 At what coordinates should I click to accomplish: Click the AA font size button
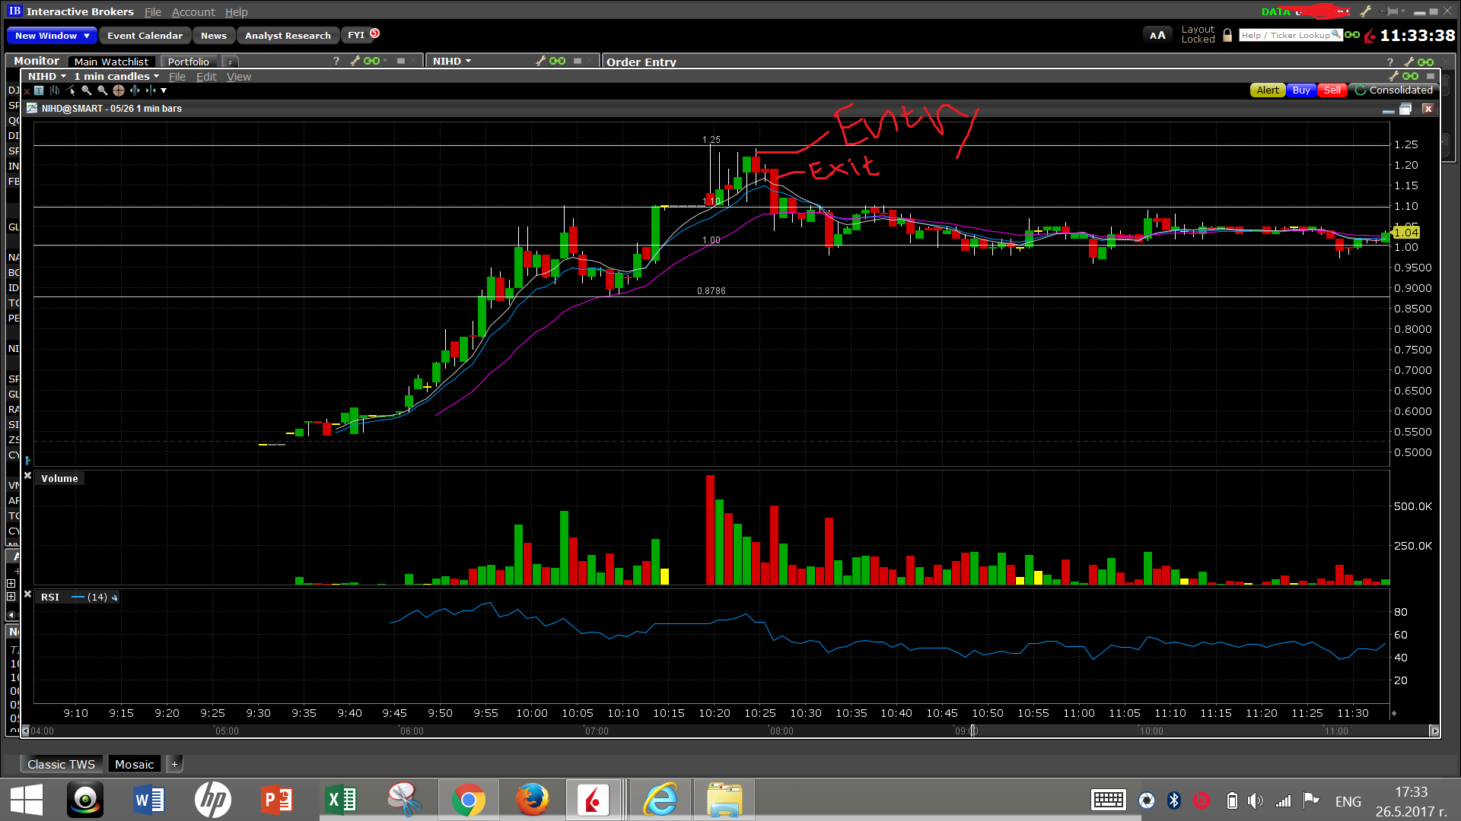click(x=1157, y=35)
